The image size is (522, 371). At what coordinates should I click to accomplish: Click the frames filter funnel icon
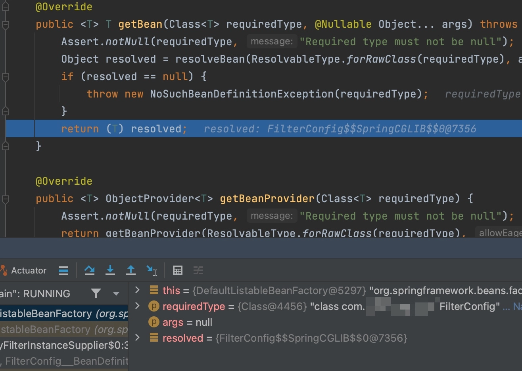(96, 293)
